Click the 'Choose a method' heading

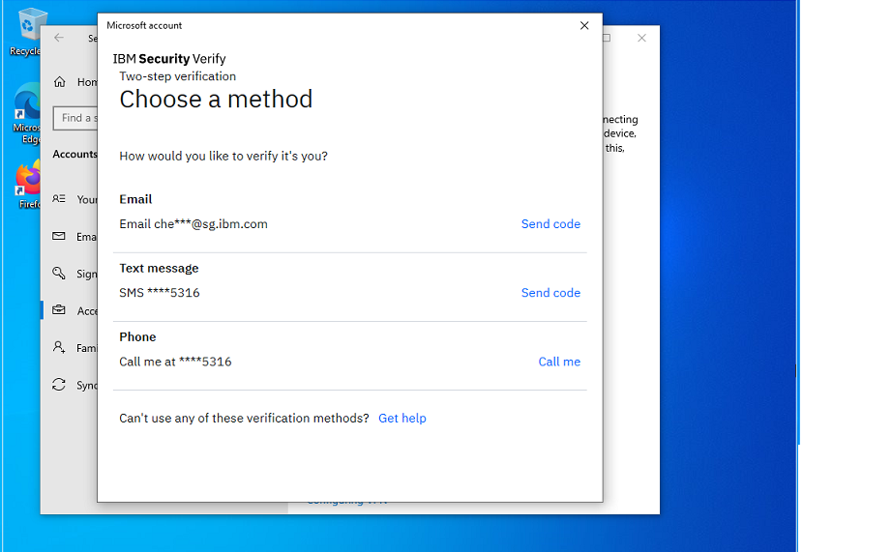click(216, 100)
